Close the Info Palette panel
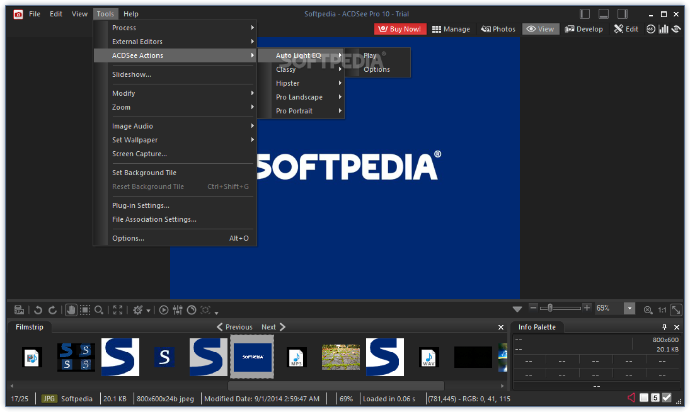Screen dimensions: 690x412 coord(677,327)
